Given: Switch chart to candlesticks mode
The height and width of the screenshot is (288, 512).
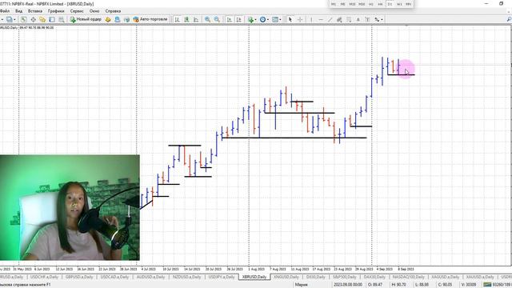Looking at the screenshot, I should [x=186, y=19].
